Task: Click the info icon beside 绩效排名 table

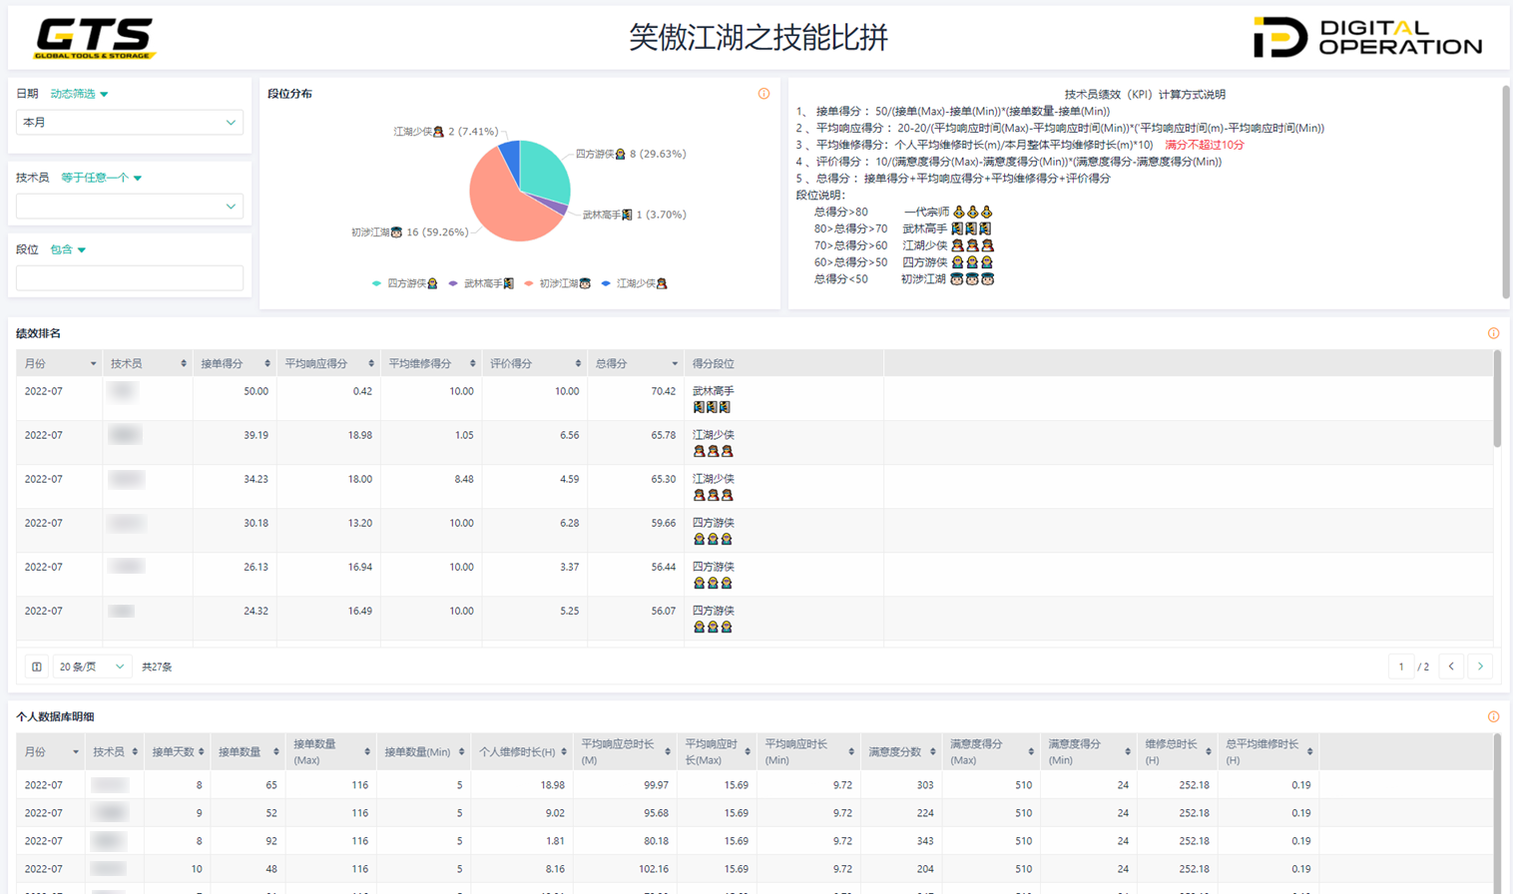Action: (1493, 333)
